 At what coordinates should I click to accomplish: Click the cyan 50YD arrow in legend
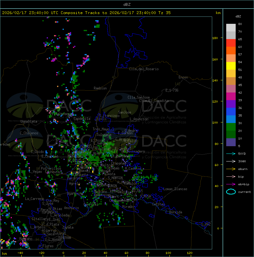[x=231, y=154]
